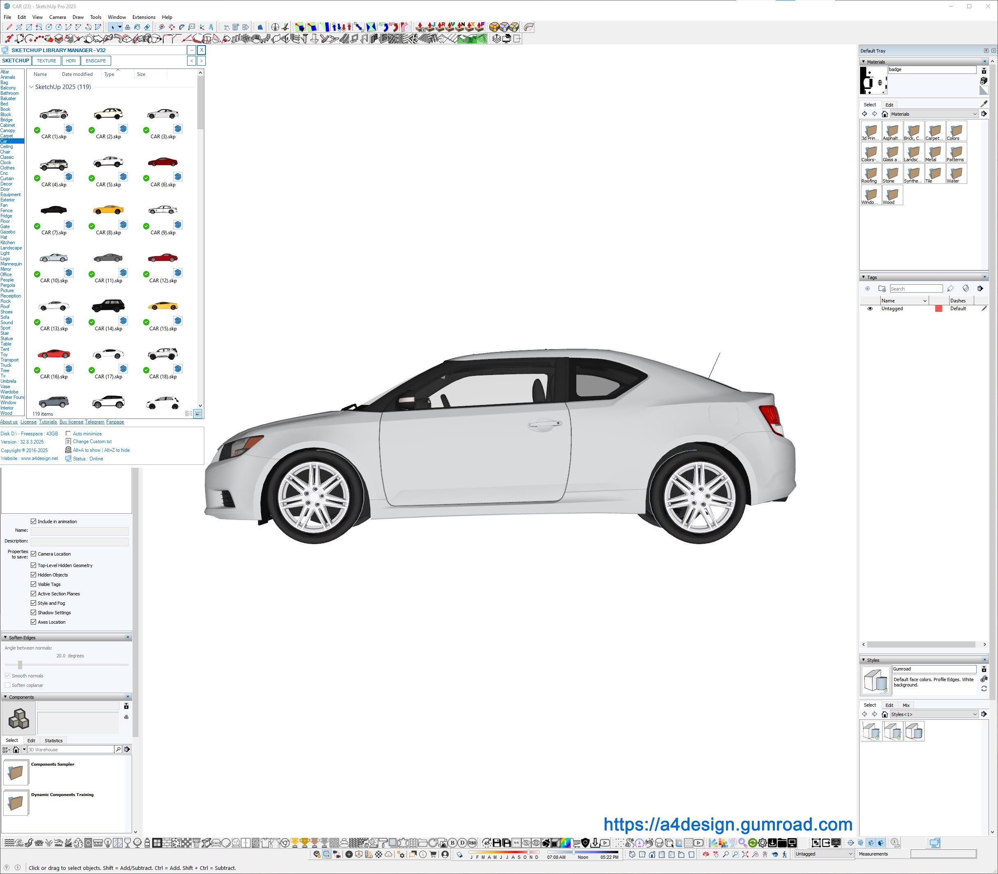This screenshot has width=998, height=874.
Task: Uncheck Camera Location checkbox
Action: click(x=34, y=554)
